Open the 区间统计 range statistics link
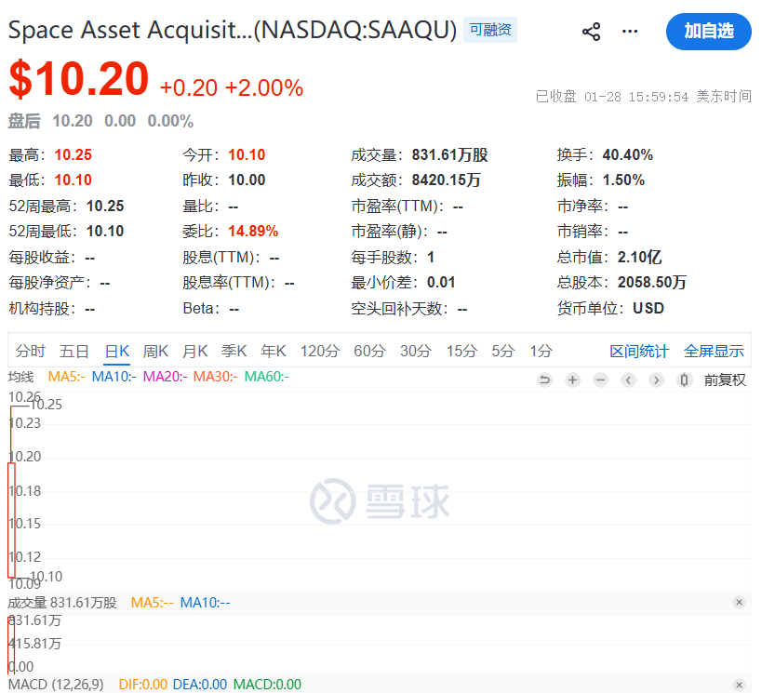 (639, 351)
